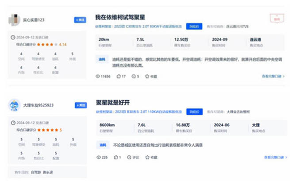The image size is (296, 186).
Task: Open comments on the first review
Action: 135,77
